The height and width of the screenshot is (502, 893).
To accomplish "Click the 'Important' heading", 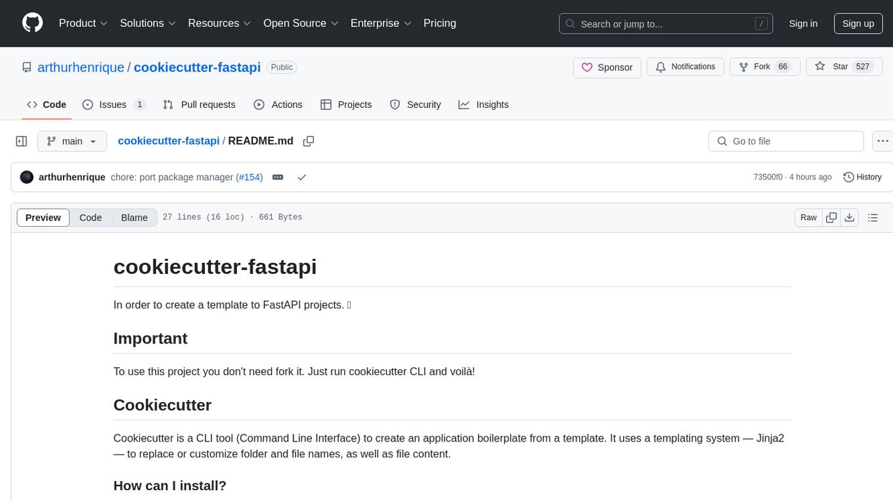I will 150,338.
